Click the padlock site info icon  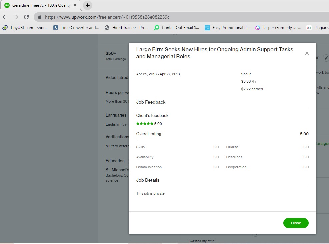pos(39,17)
